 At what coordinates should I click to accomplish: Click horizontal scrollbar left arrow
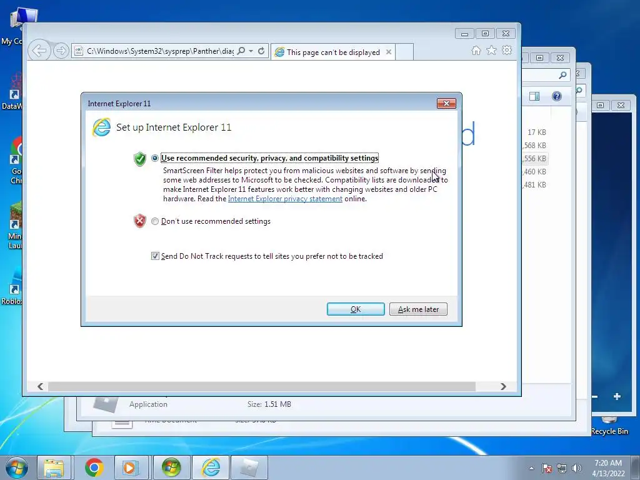click(40, 386)
